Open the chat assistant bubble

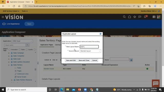pos(156,83)
